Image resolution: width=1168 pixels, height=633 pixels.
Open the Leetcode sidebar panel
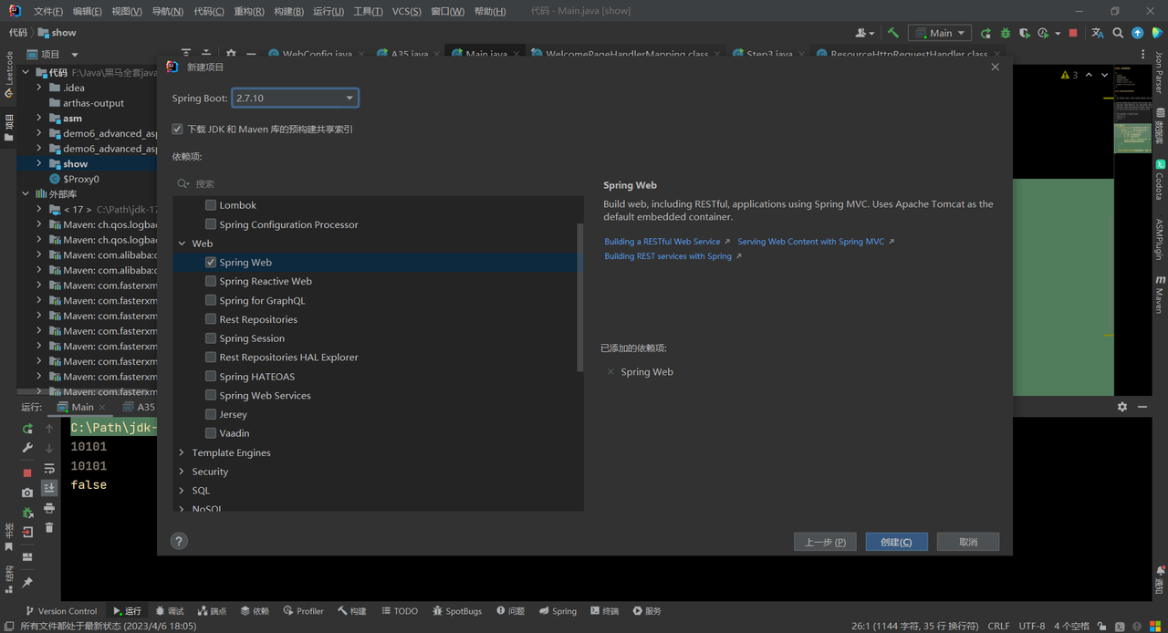(9, 75)
